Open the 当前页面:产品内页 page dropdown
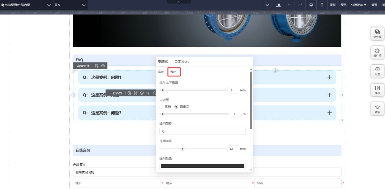 point(26,5)
